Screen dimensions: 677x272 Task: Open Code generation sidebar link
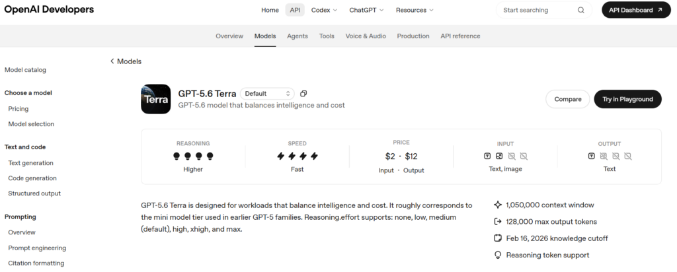(x=32, y=178)
